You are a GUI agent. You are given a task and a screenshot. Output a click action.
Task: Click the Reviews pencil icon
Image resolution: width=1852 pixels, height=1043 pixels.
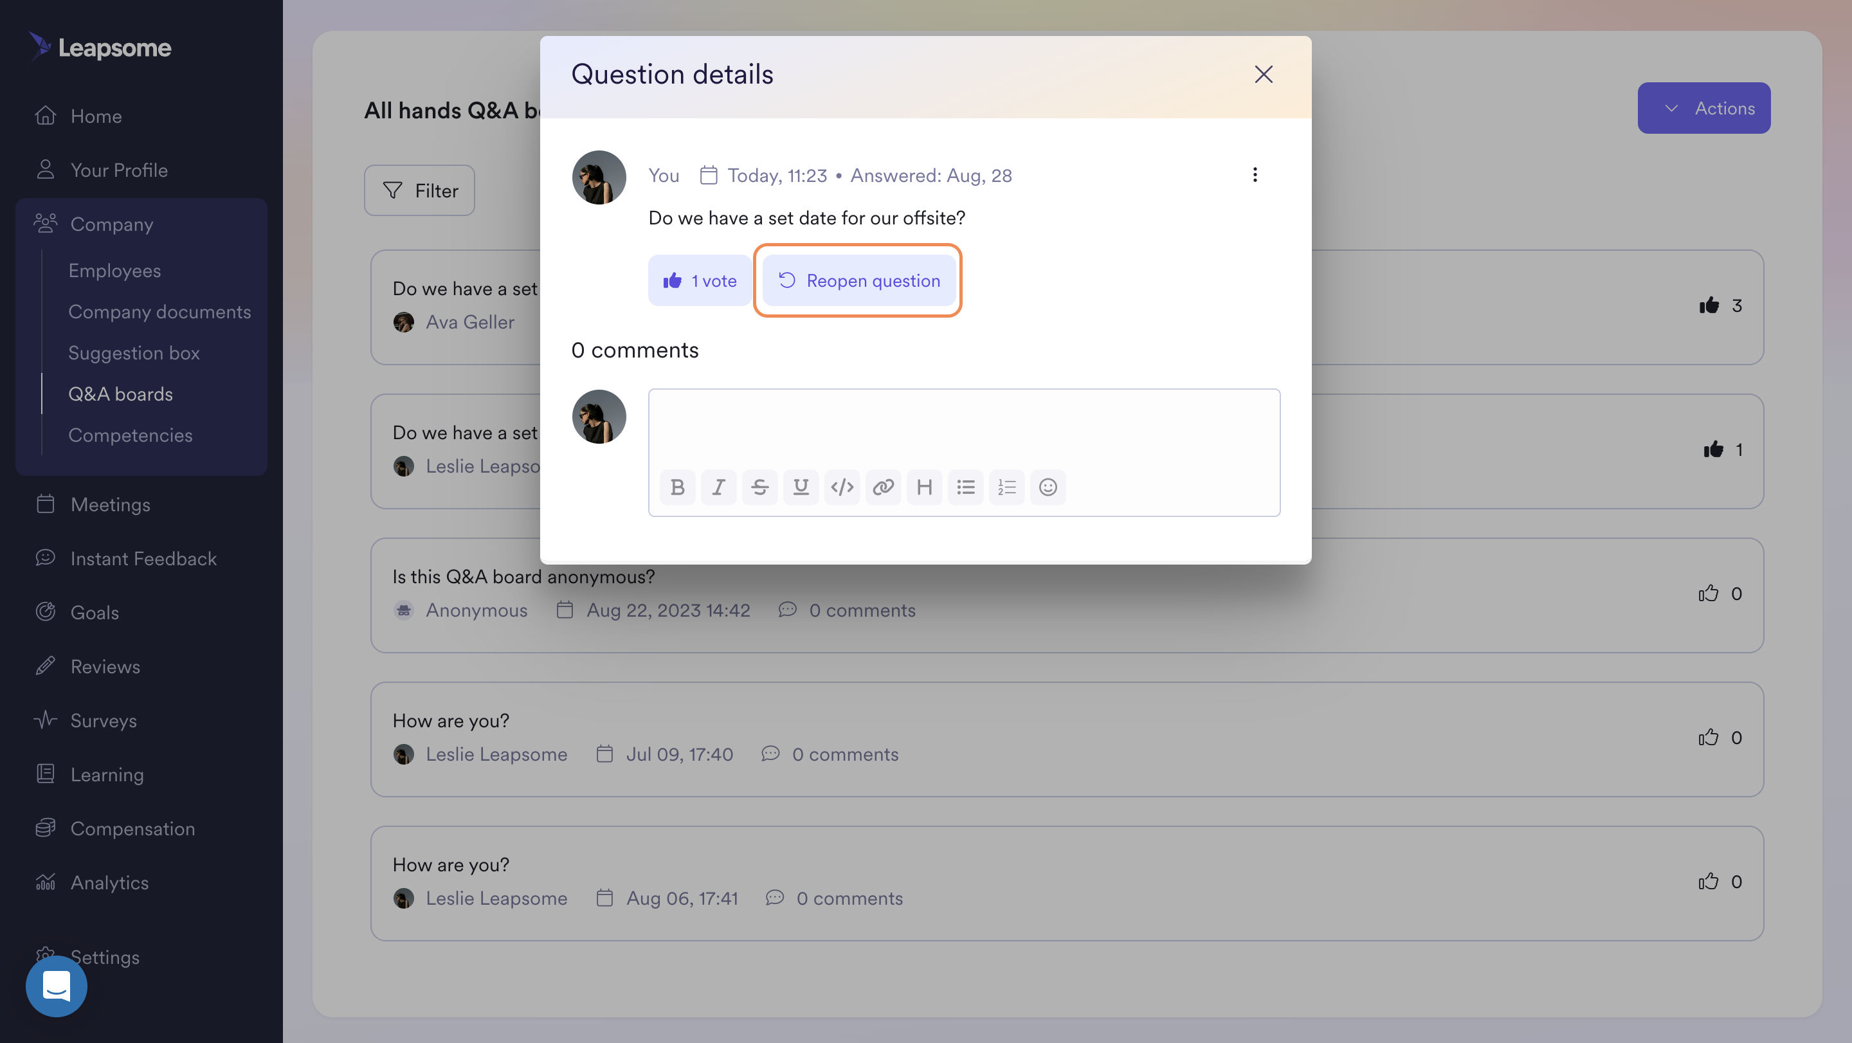(45, 665)
